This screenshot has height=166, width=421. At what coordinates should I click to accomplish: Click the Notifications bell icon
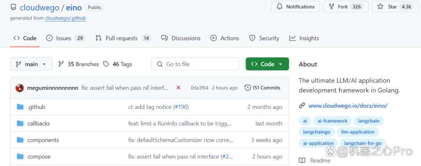click(x=279, y=7)
